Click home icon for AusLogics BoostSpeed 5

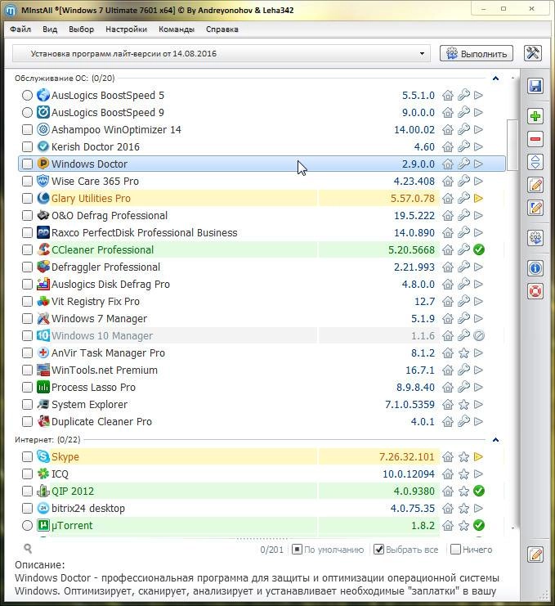pyautogui.click(x=448, y=95)
